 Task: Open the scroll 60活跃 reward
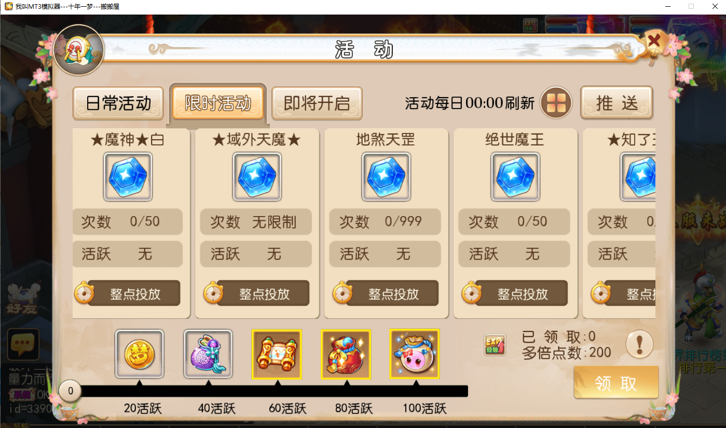277,354
